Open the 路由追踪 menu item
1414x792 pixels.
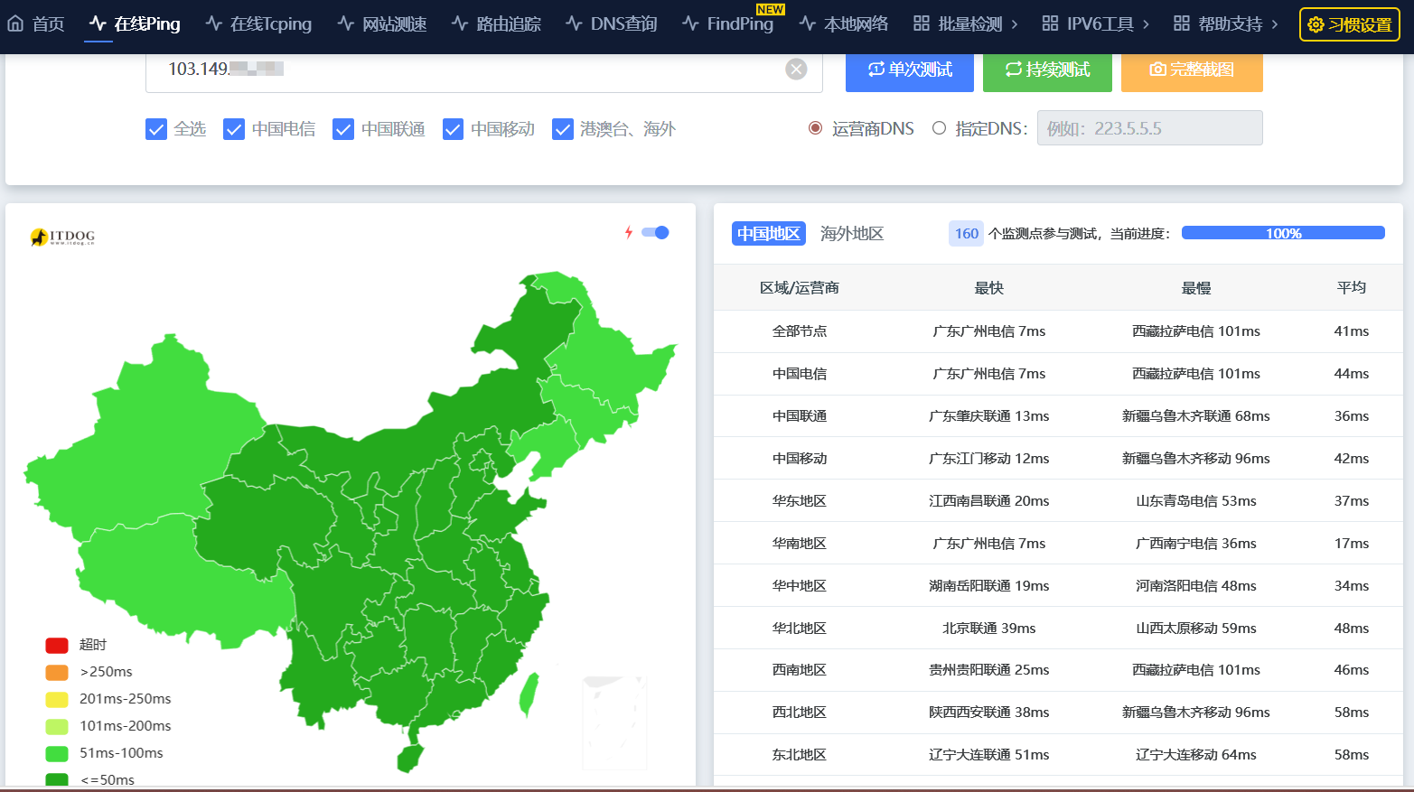coord(496,23)
